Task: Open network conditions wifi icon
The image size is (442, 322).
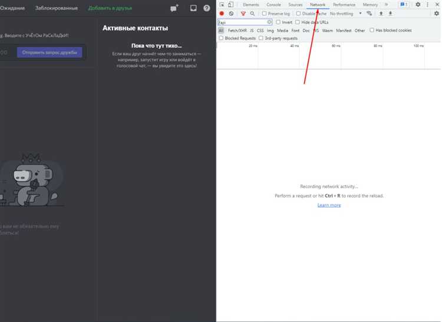Action: (370, 13)
